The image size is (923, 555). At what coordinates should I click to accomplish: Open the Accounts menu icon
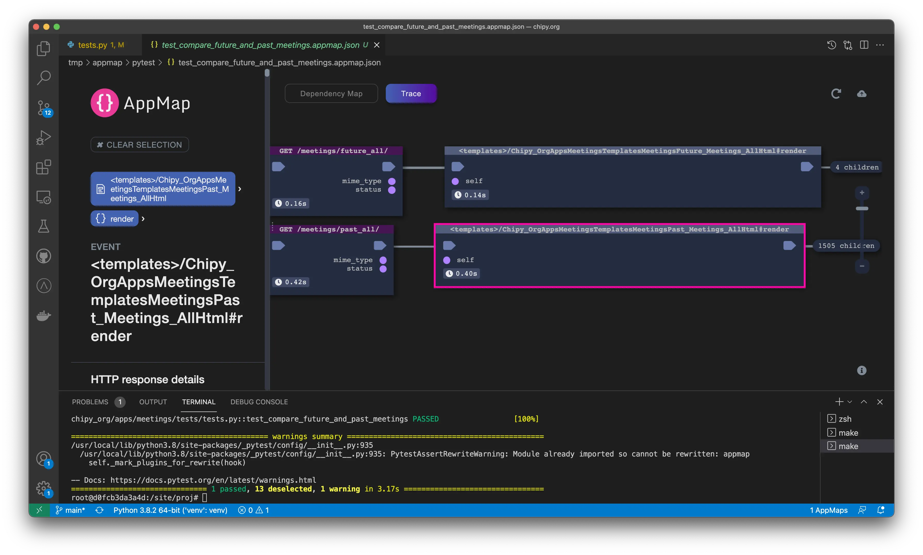point(44,459)
